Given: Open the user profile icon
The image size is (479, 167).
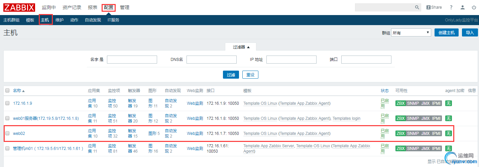Looking at the screenshot, I should click(x=463, y=7).
